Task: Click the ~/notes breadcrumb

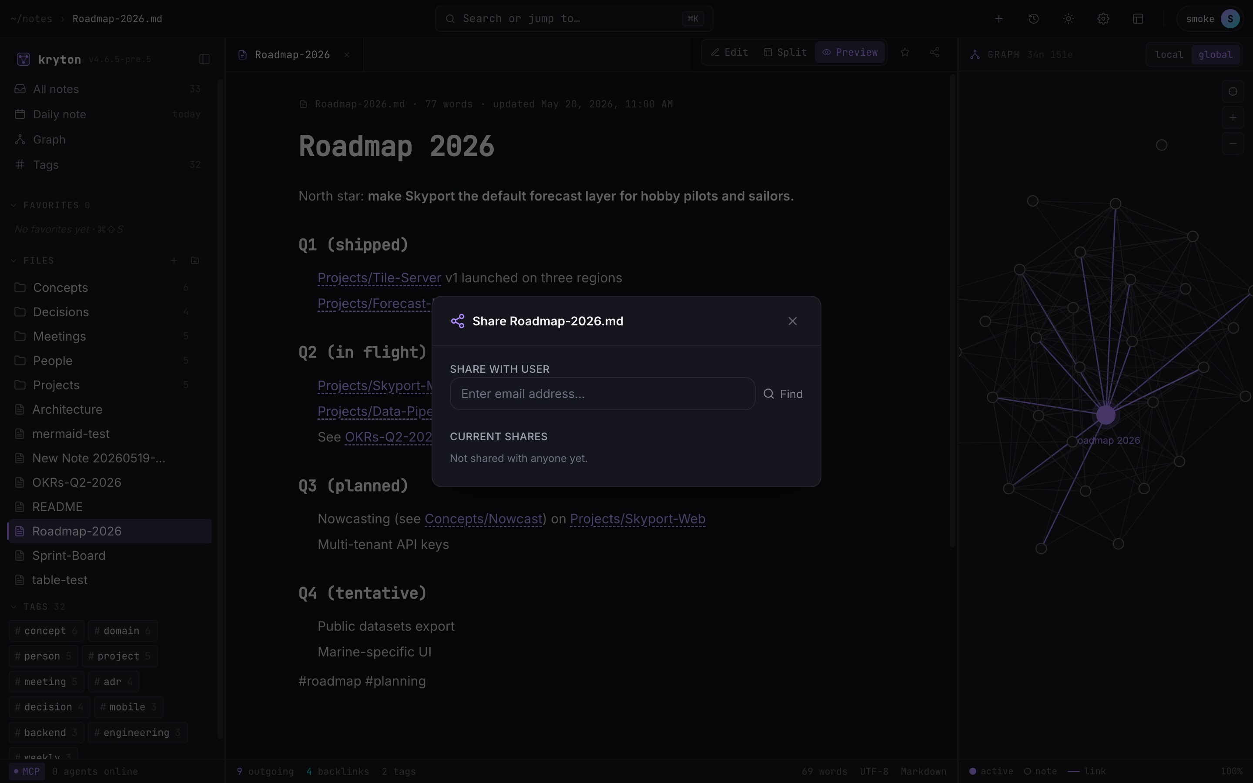Action: tap(31, 19)
